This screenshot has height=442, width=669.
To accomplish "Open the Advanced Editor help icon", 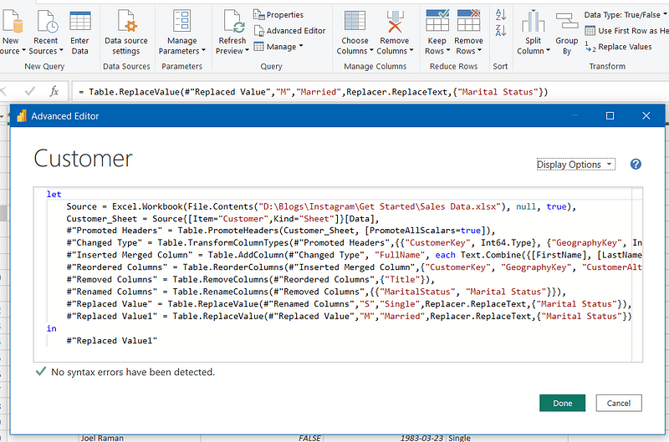I will click(x=636, y=165).
